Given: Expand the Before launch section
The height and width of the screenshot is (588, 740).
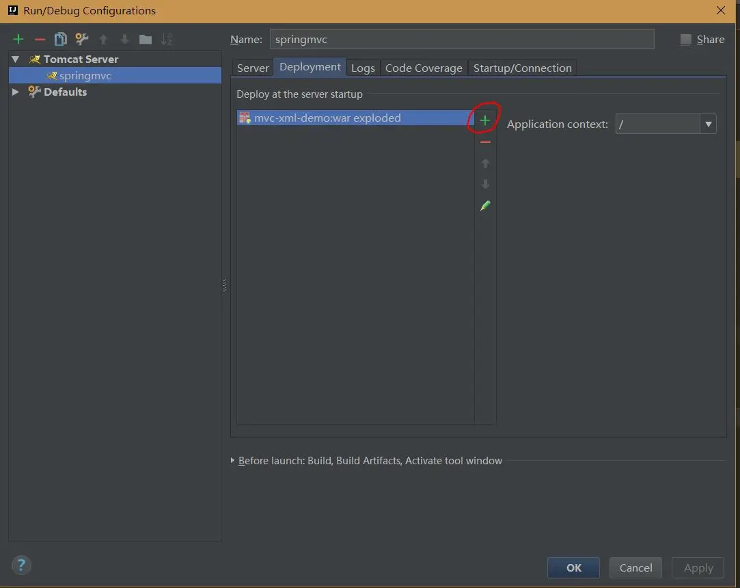Looking at the screenshot, I should (x=233, y=460).
